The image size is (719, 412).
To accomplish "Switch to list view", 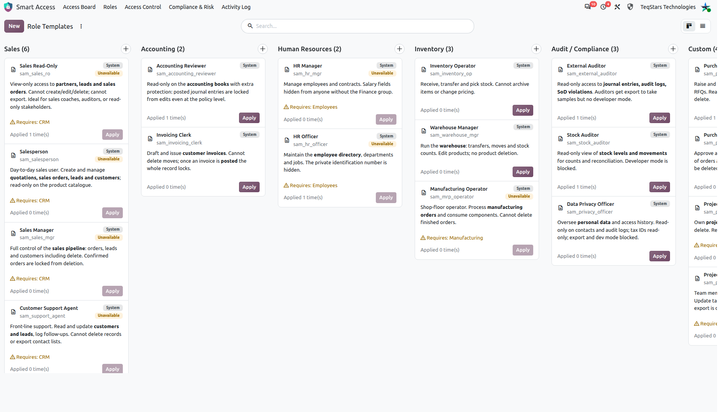I will 703,26.
